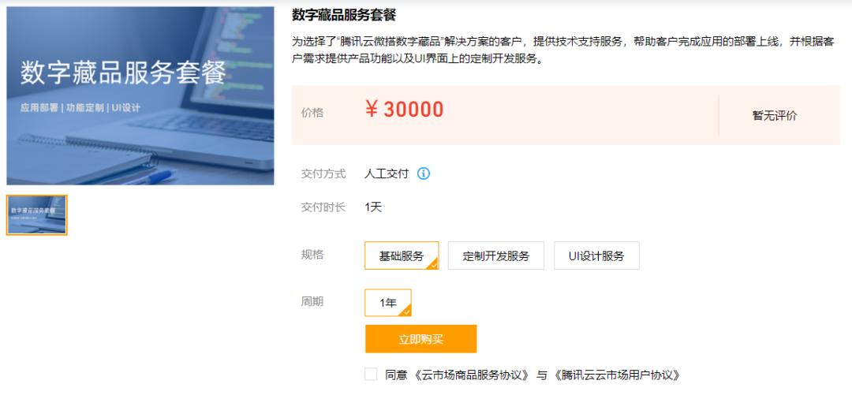852x399 pixels.
Task: Click the 人工交付 delivery method text
Action: [387, 174]
